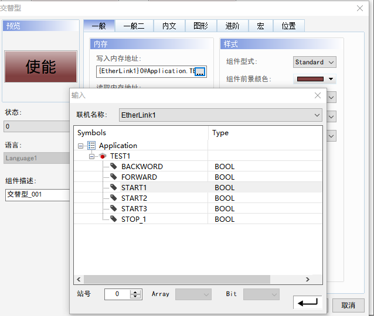Switch to the 进阶 tab

[232, 26]
